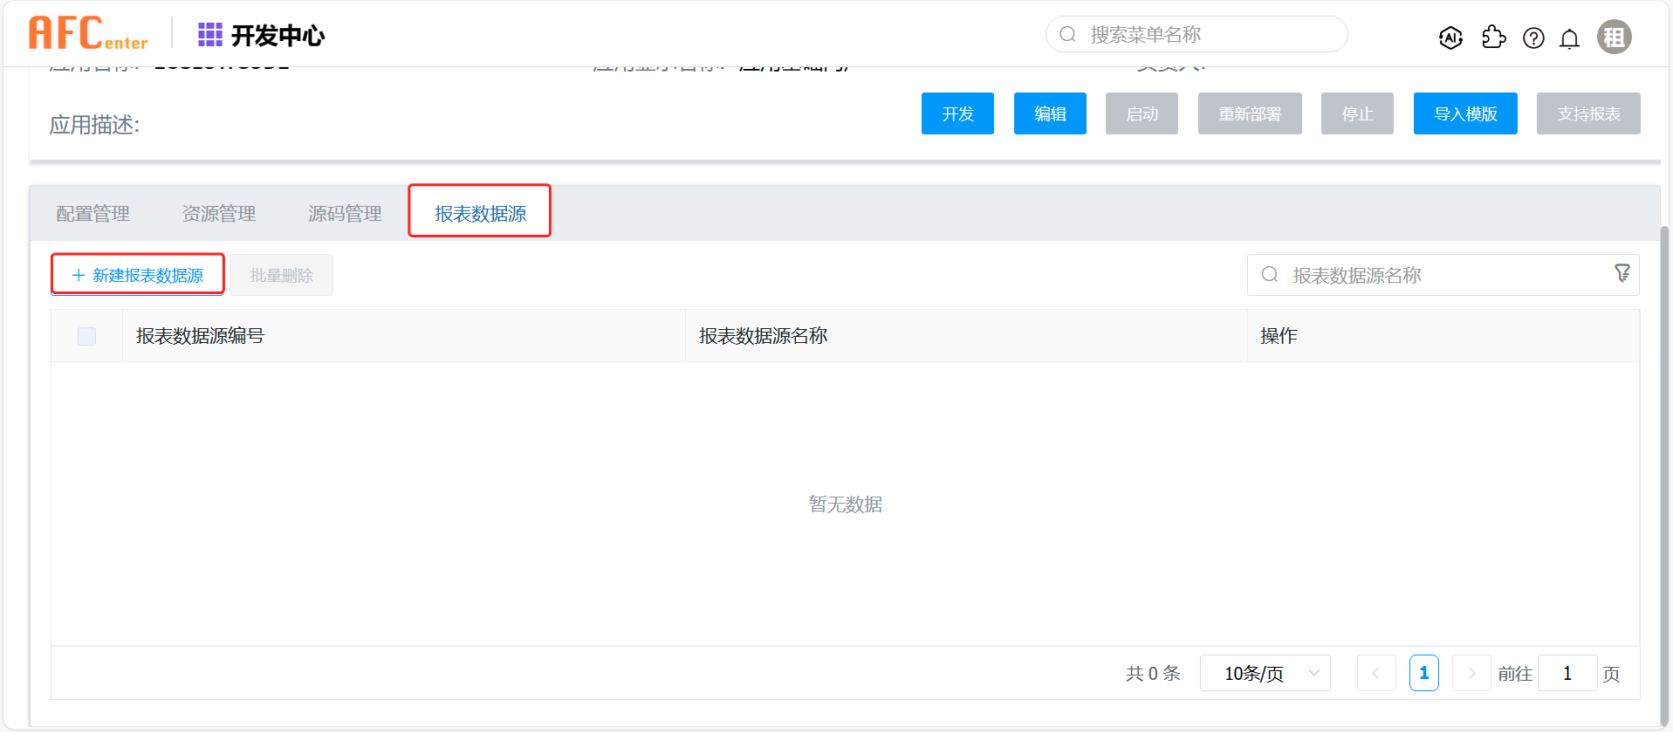Expand the 10条/页 page size dropdown
Image resolution: width=1673 pixels, height=734 pixels.
(x=1265, y=673)
